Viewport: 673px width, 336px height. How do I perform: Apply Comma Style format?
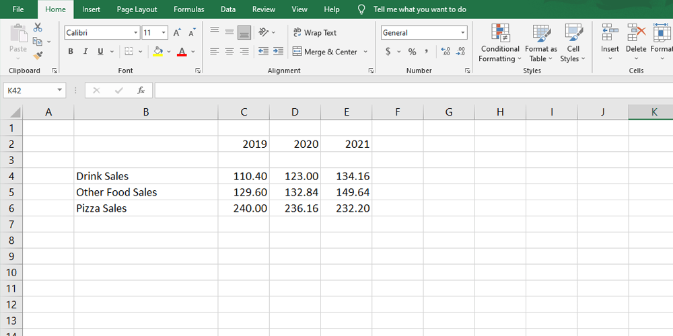coord(427,52)
